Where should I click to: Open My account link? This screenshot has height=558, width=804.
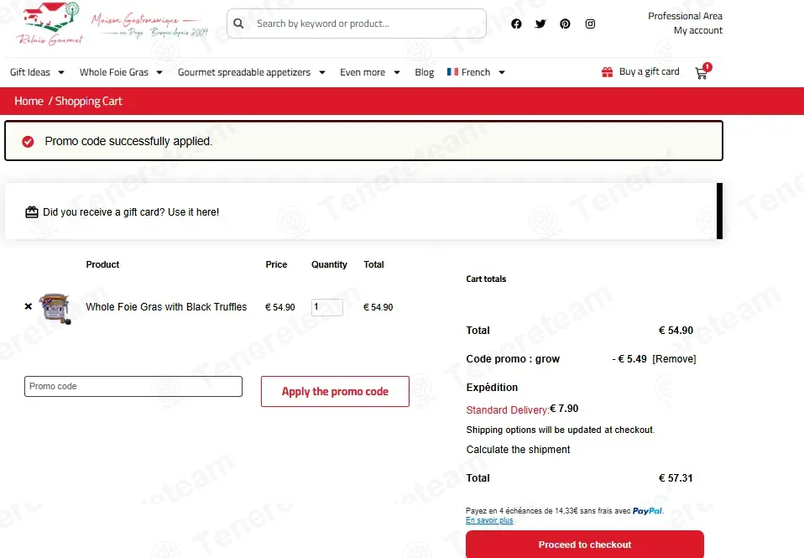tap(698, 30)
